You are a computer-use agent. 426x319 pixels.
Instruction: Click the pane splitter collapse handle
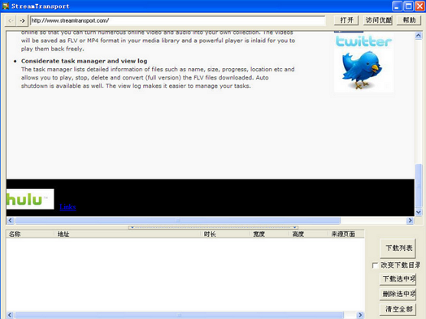pyautogui.click(x=213, y=227)
